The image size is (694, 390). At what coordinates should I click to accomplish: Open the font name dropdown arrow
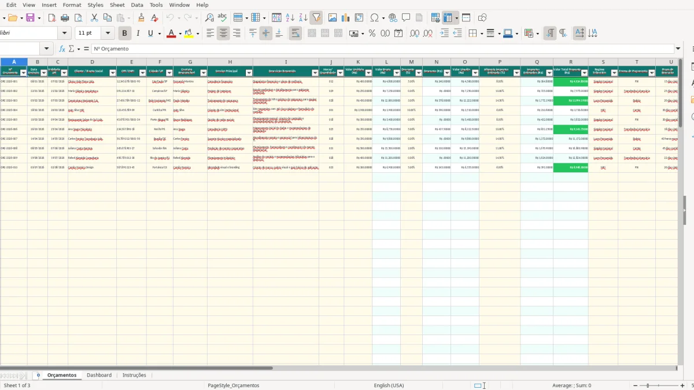pos(64,34)
